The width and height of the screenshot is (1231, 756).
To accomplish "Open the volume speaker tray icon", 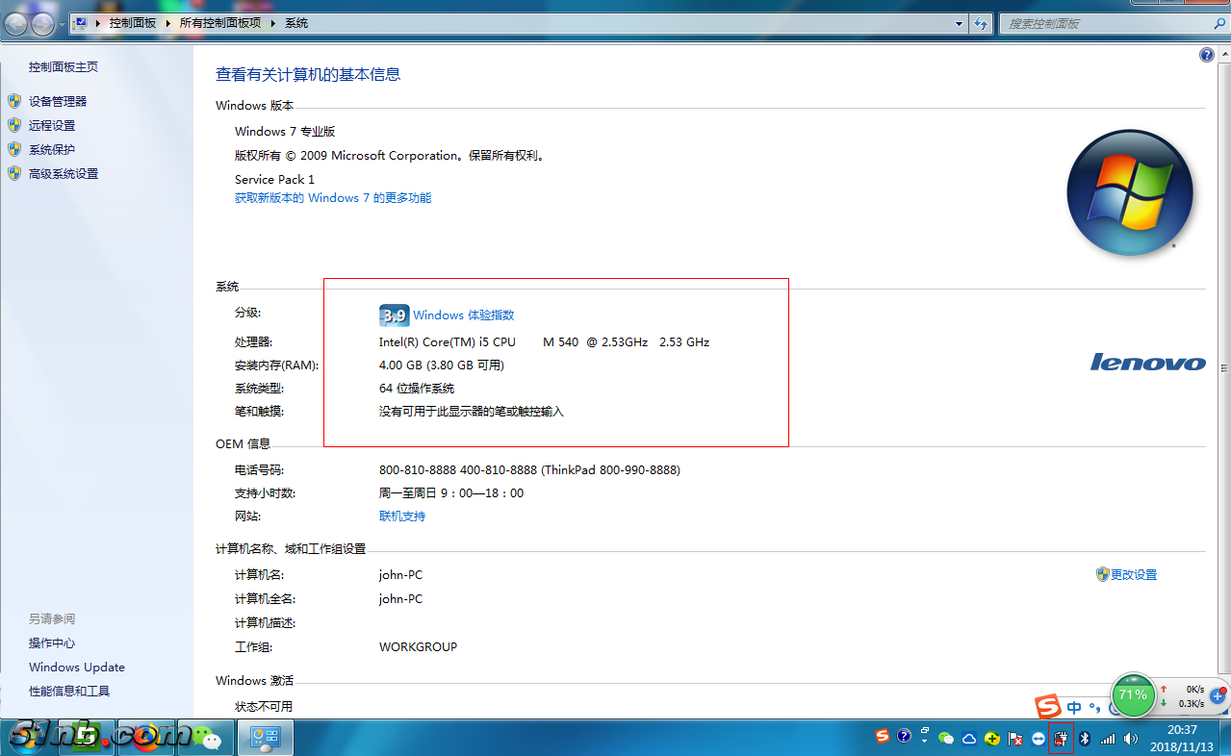I will pyautogui.click(x=1130, y=738).
